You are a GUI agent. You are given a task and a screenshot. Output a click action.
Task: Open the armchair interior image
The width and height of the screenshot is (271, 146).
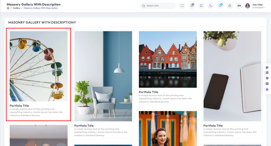click(x=103, y=76)
